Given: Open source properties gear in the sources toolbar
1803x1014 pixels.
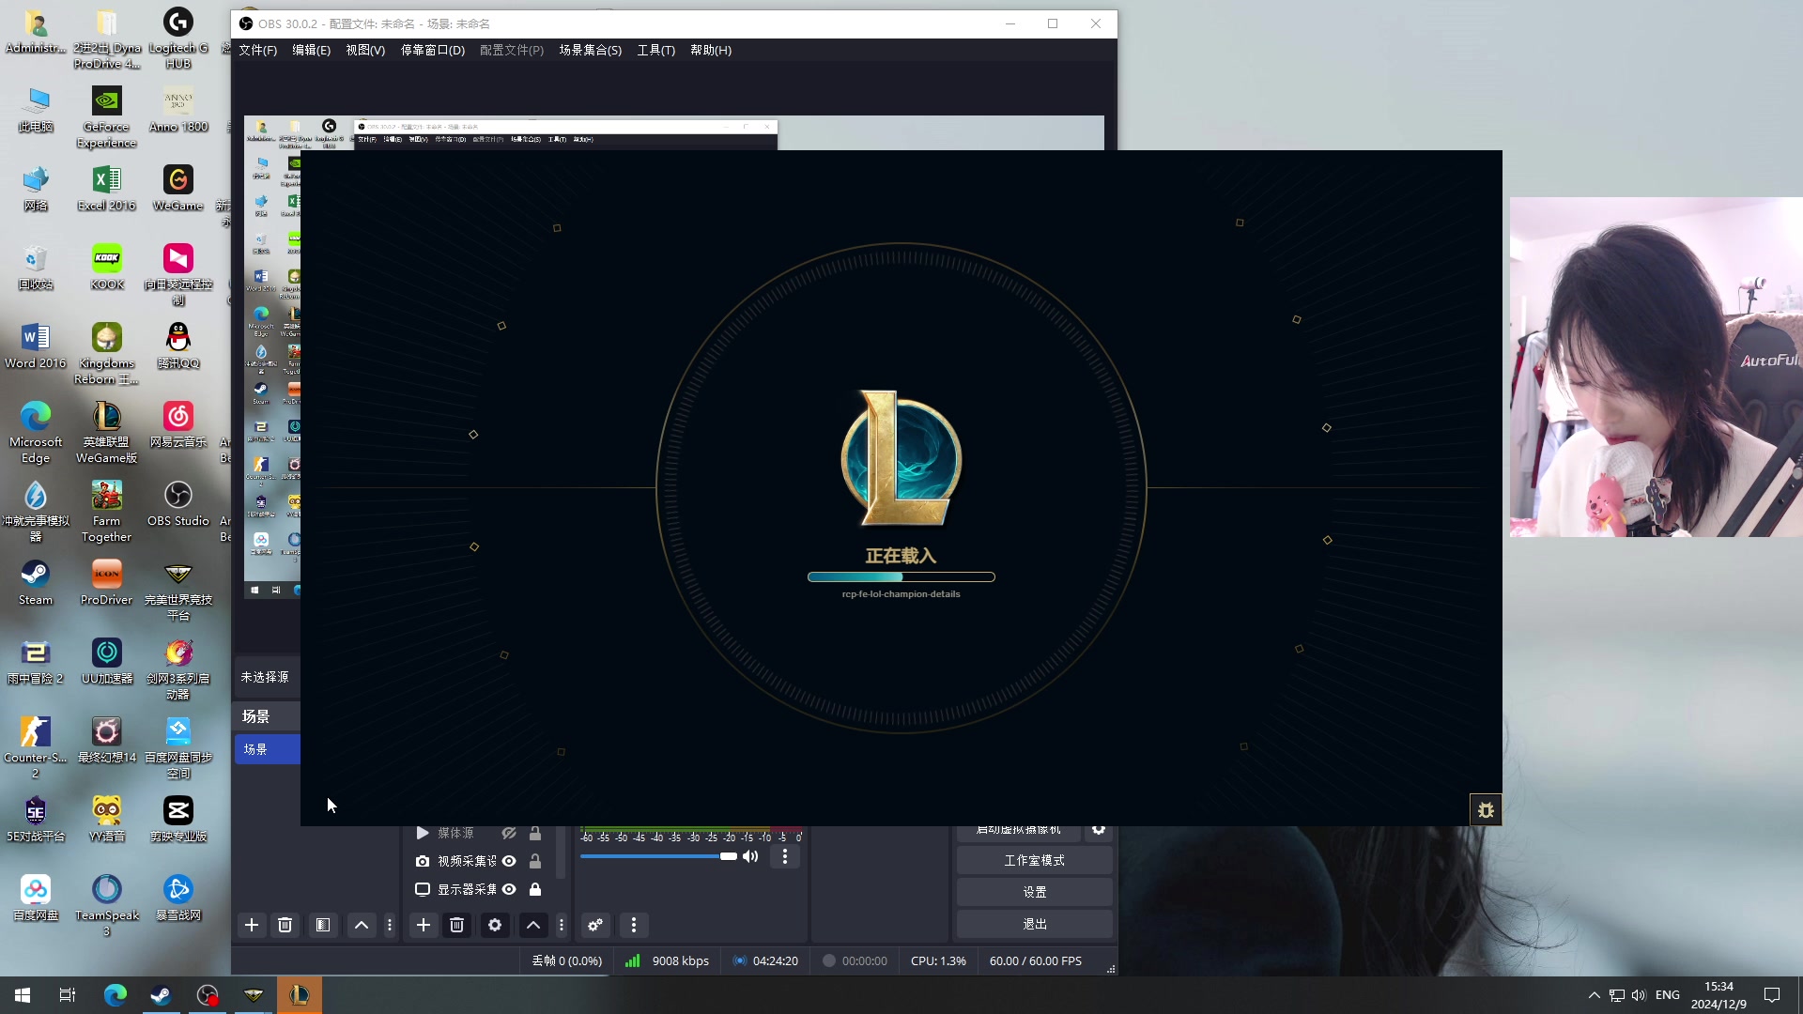Looking at the screenshot, I should coord(495,925).
